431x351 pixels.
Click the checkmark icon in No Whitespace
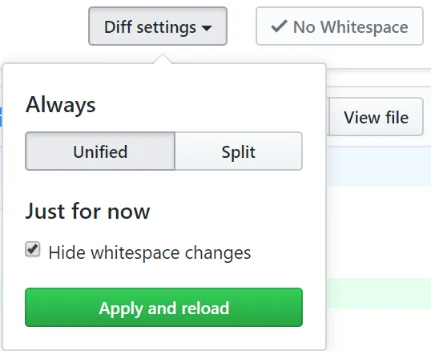pyautogui.click(x=279, y=26)
